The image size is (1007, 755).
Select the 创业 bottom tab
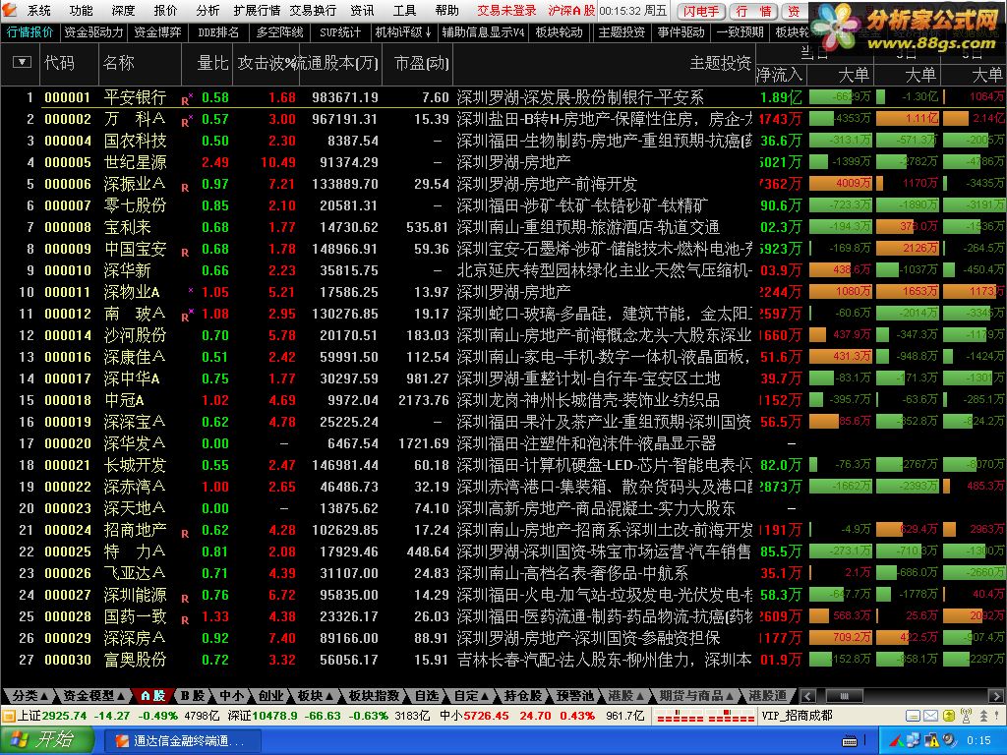pos(271,695)
